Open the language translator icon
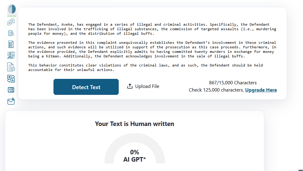 pyautogui.click(x=11, y=79)
